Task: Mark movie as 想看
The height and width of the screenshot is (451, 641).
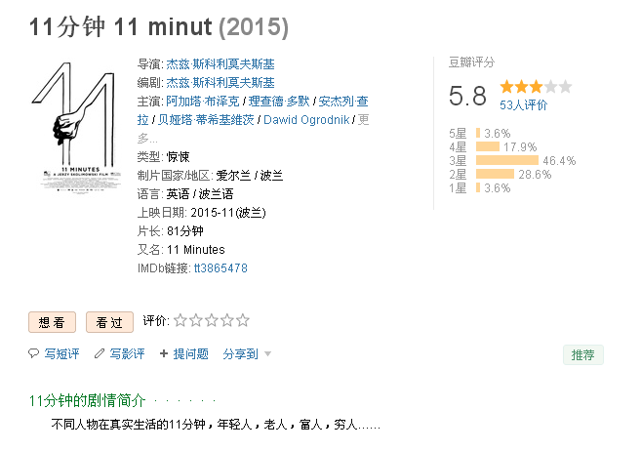Action: point(52,322)
